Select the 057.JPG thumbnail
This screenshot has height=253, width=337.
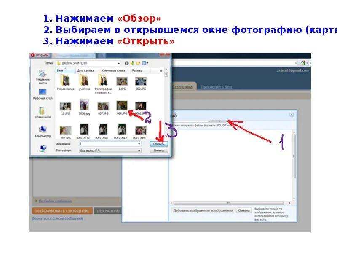coord(103,108)
